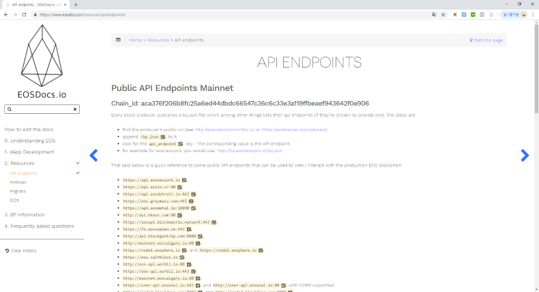Viewport: 539px width, 292px height.
Task: Bookmark this page with the star icon
Action: tap(443, 14)
